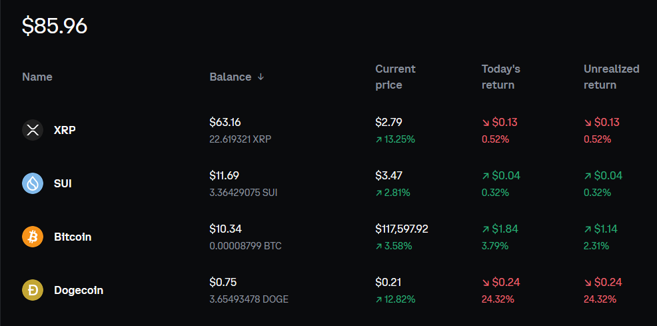Click the 12.82% Dogecoin price change

tap(395, 299)
